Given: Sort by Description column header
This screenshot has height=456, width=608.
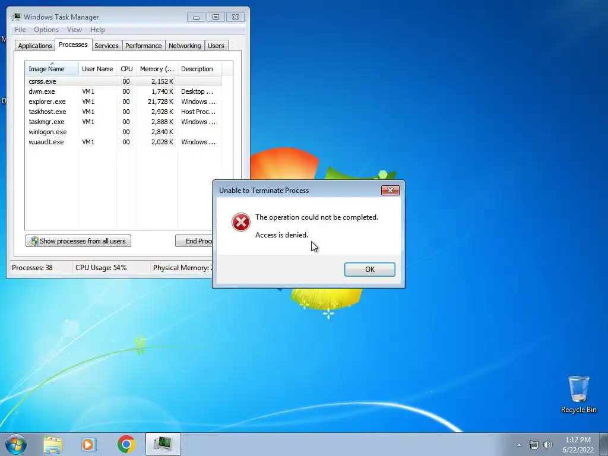Looking at the screenshot, I should 199,69.
